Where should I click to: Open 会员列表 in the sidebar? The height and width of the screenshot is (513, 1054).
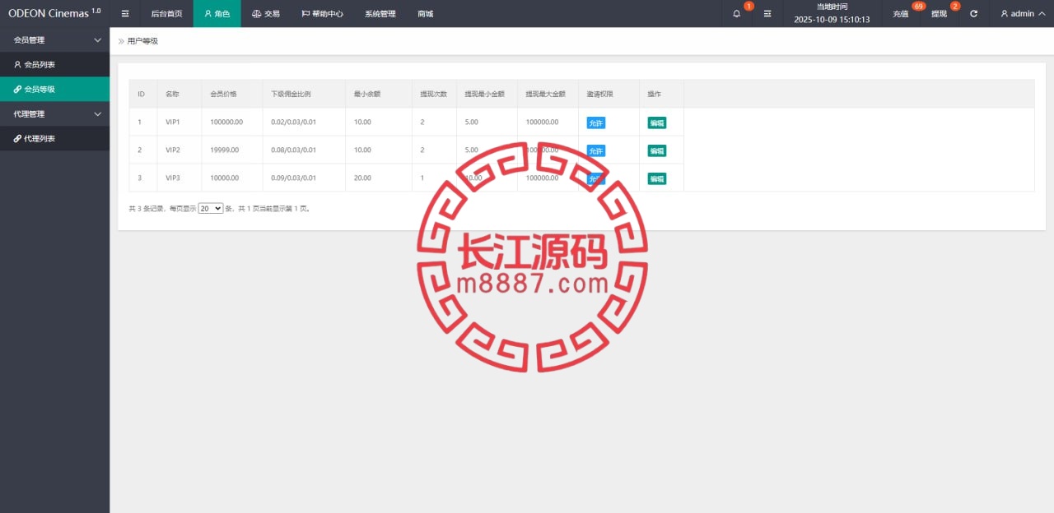[54, 64]
